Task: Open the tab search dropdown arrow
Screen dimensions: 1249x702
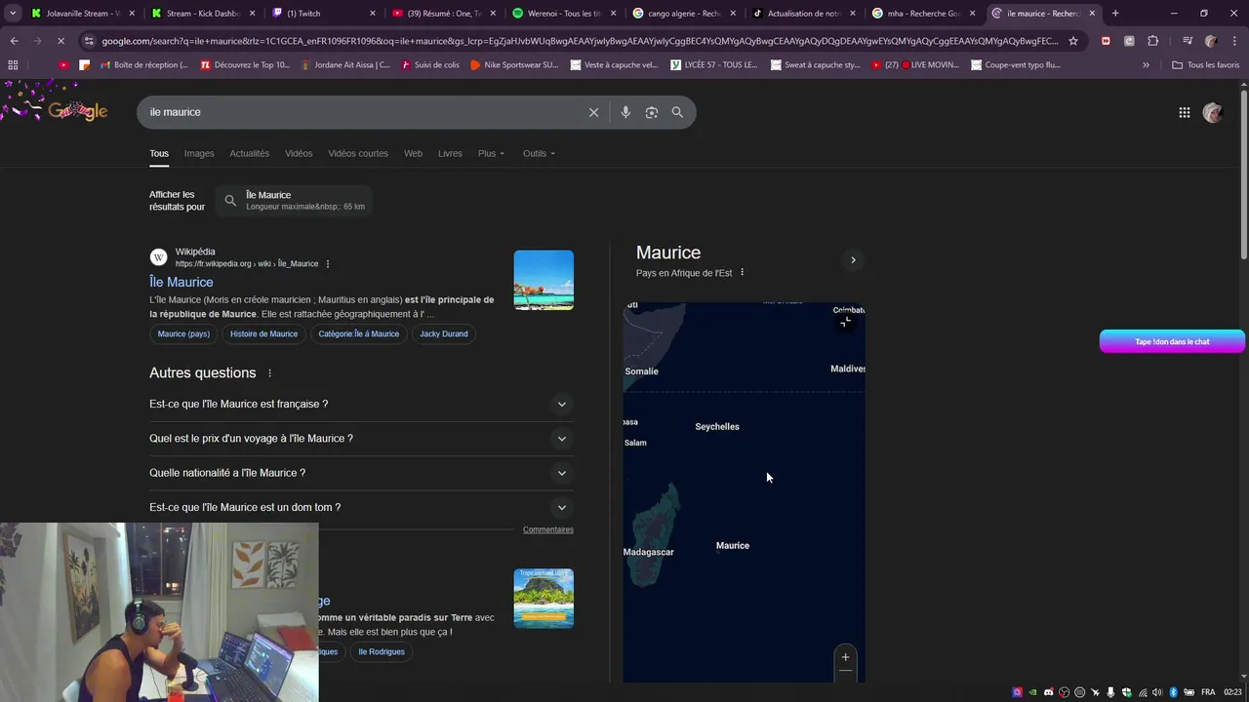Action: [x=13, y=14]
